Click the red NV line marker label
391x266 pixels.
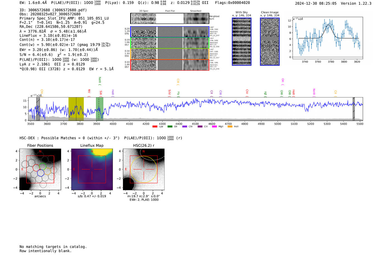point(89,91)
